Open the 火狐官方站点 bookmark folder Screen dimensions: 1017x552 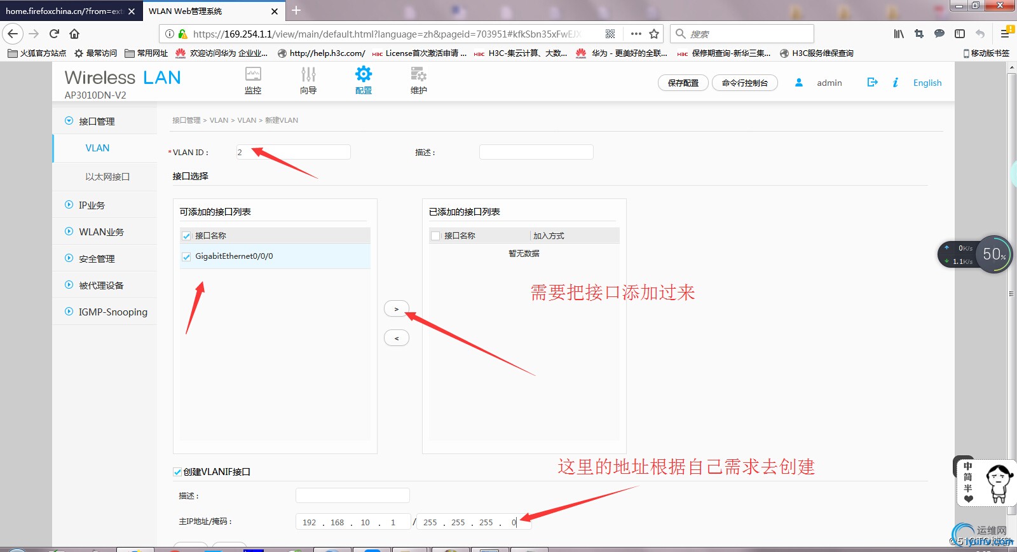coord(37,53)
